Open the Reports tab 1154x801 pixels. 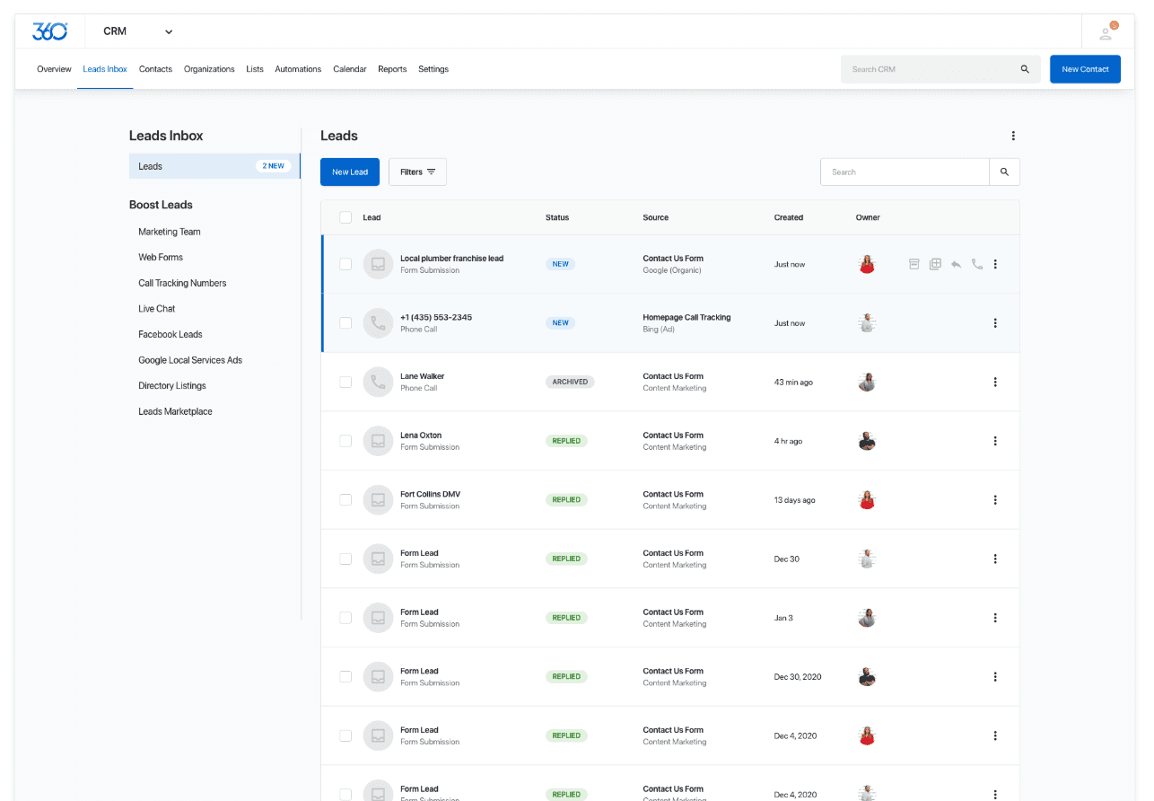392,69
